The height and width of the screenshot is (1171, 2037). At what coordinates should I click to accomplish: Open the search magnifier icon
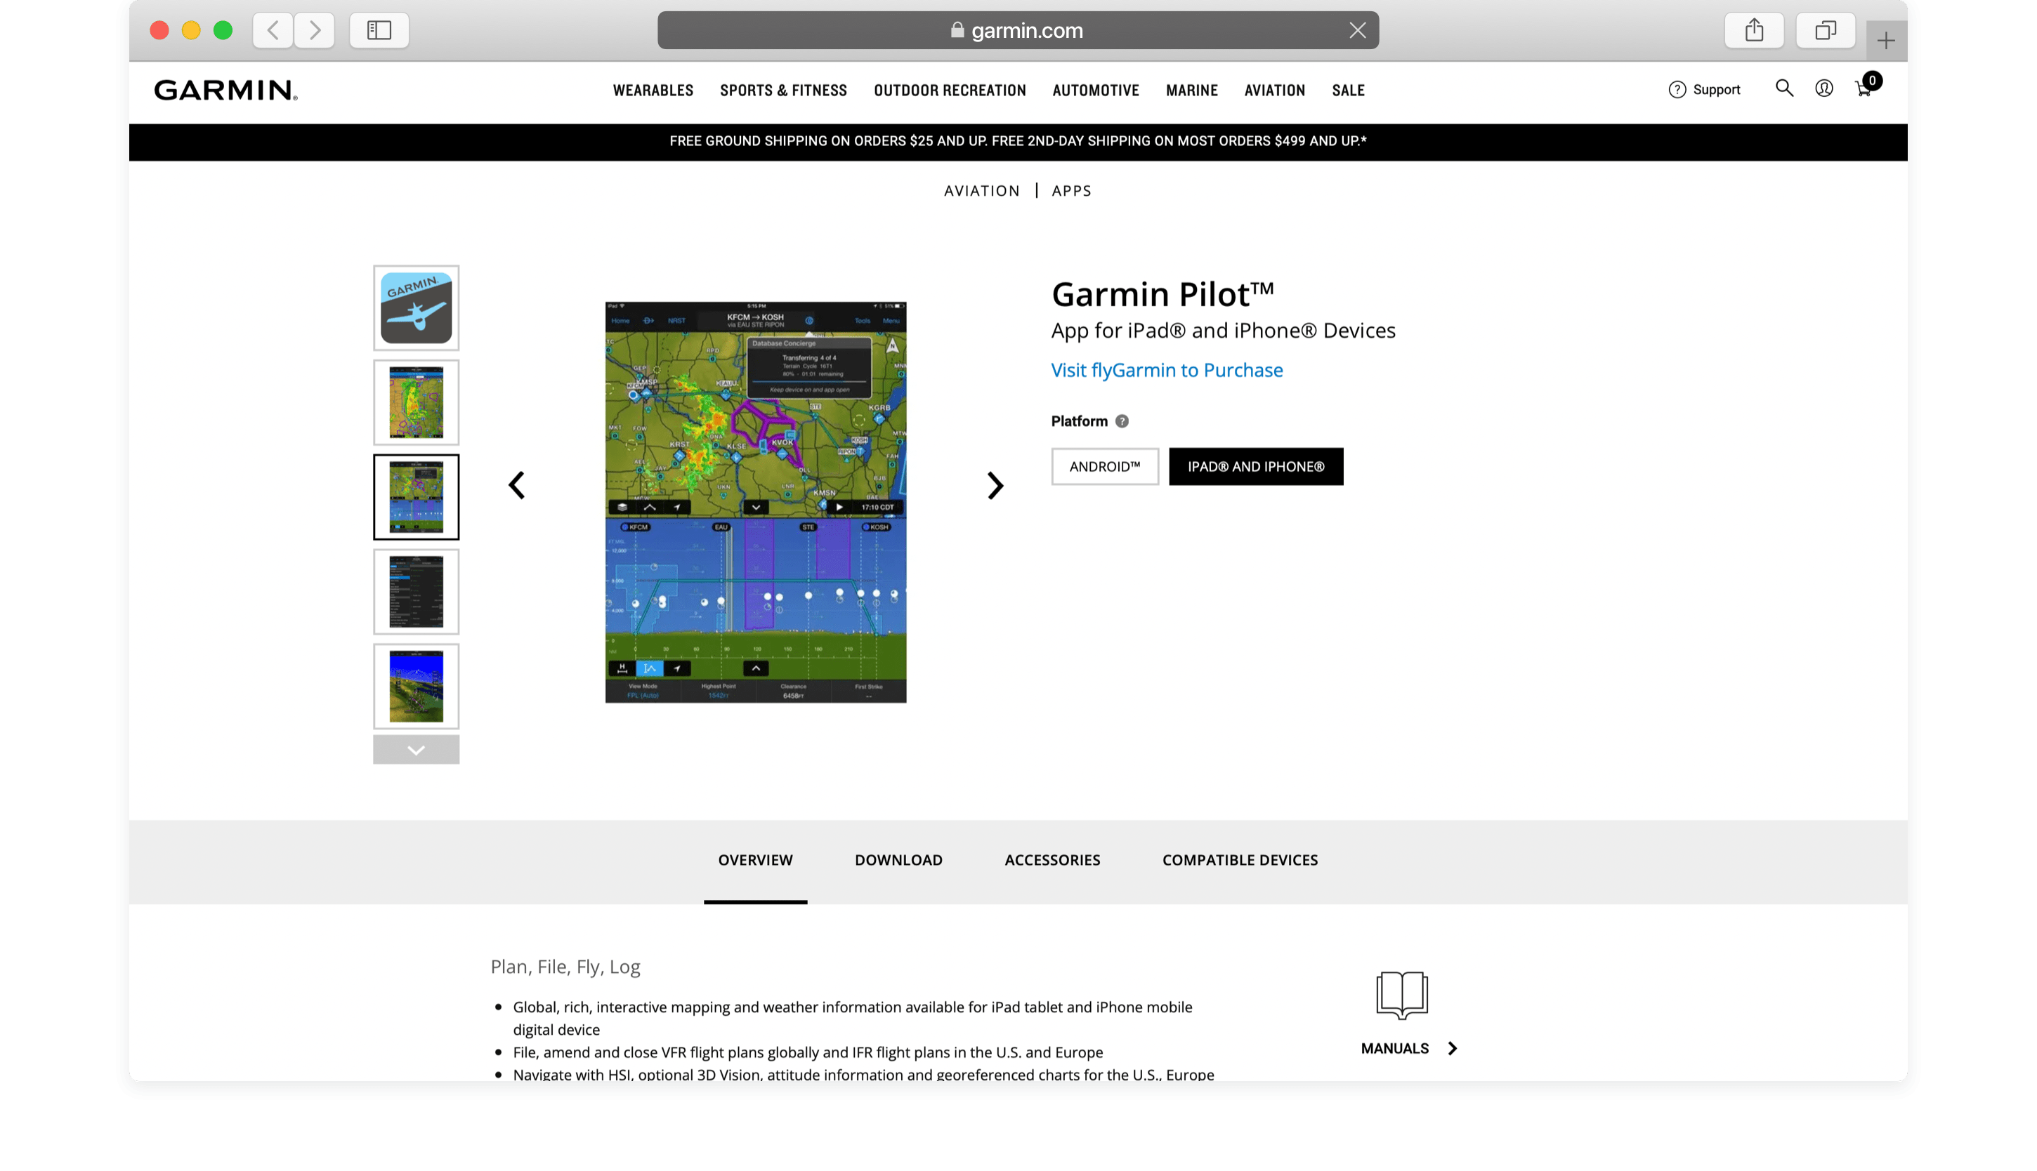tap(1783, 88)
